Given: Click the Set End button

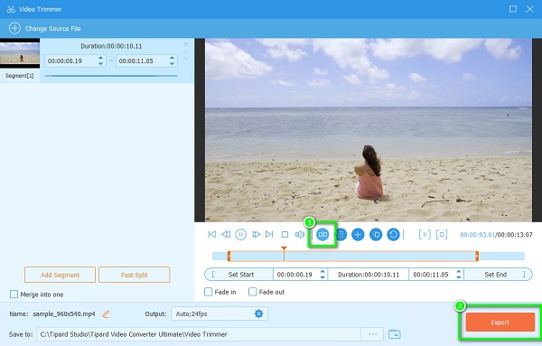Looking at the screenshot, I should [x=497, y=275].
